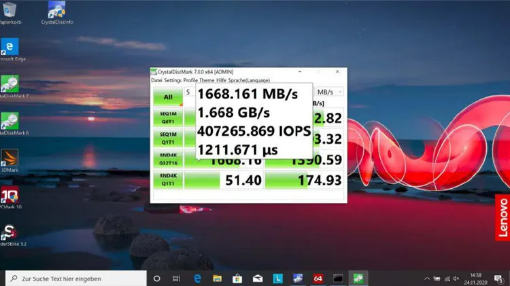Open the Spyder5Elite desktop shortcut
Viewport: 510px width, 286px height.
pos(11,234)
